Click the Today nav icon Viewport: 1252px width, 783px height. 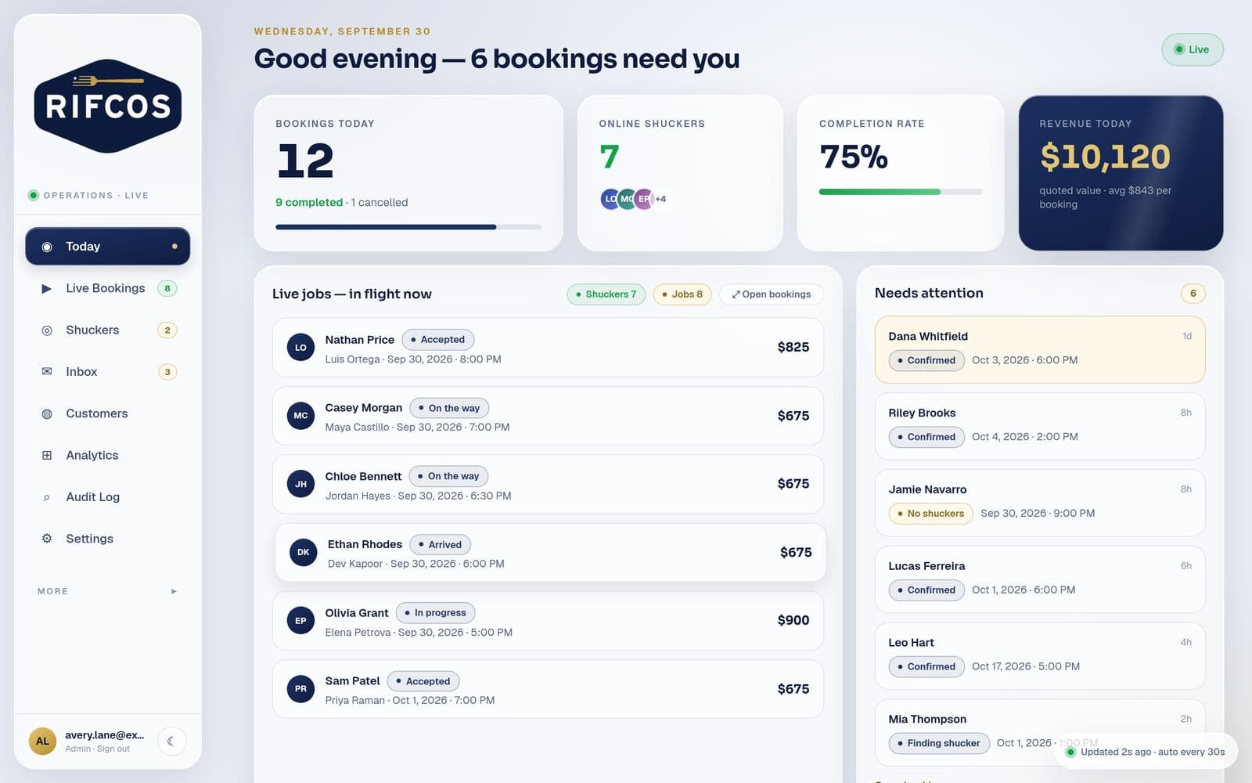(x=47, y=247)
